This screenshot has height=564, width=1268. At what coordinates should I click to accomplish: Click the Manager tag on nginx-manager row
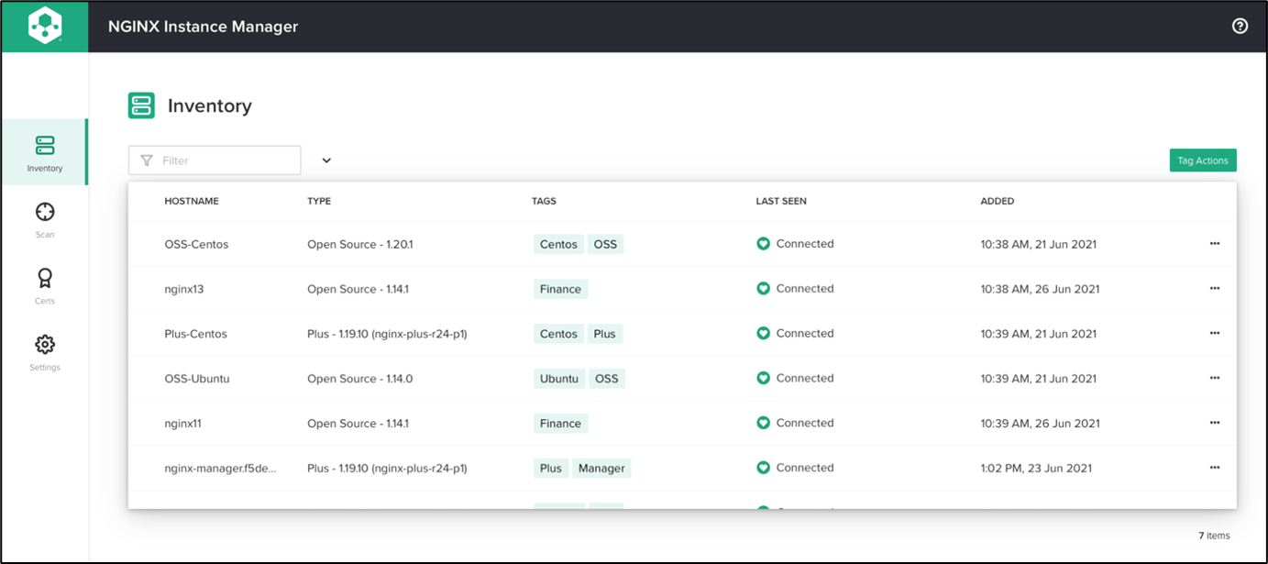click(601, 469)
